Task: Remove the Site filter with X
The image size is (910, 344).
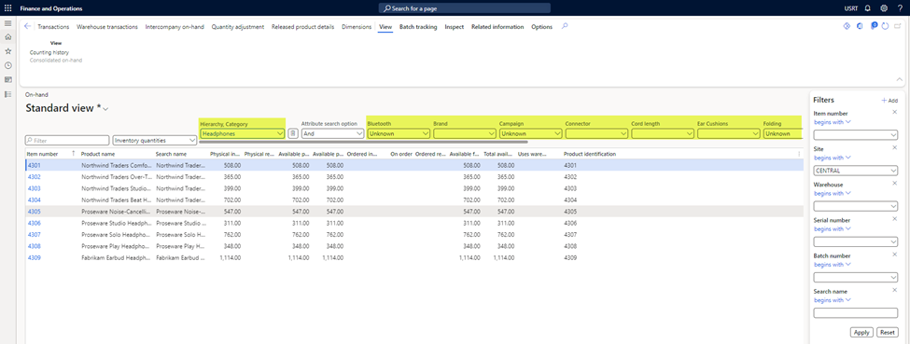Action: point(894,148)
